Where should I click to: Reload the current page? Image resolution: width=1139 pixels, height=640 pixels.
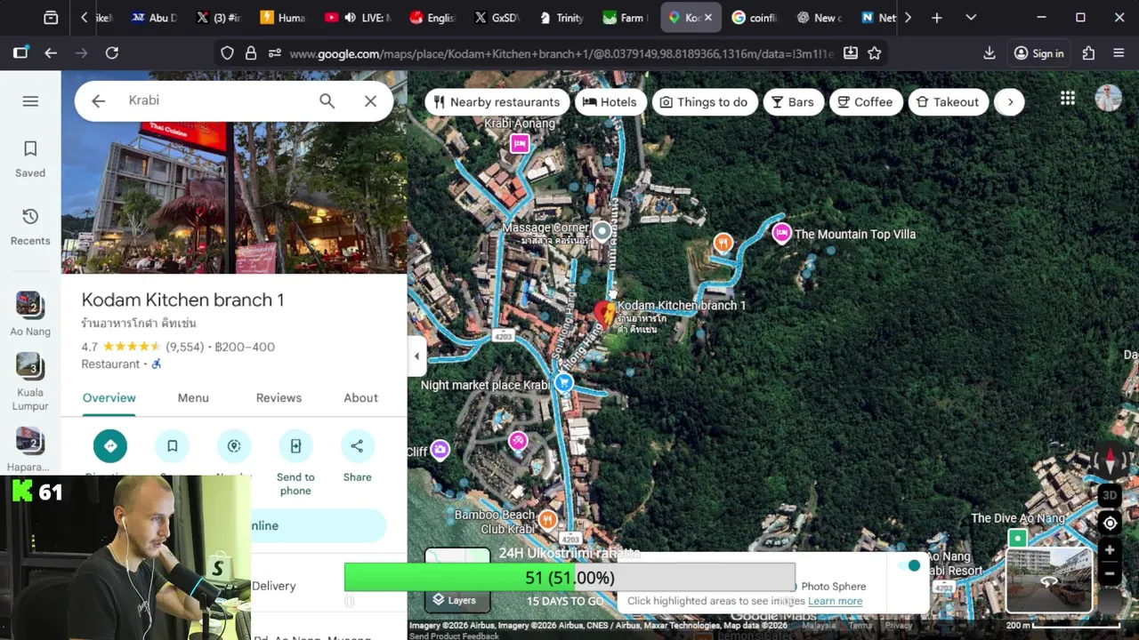112,53
